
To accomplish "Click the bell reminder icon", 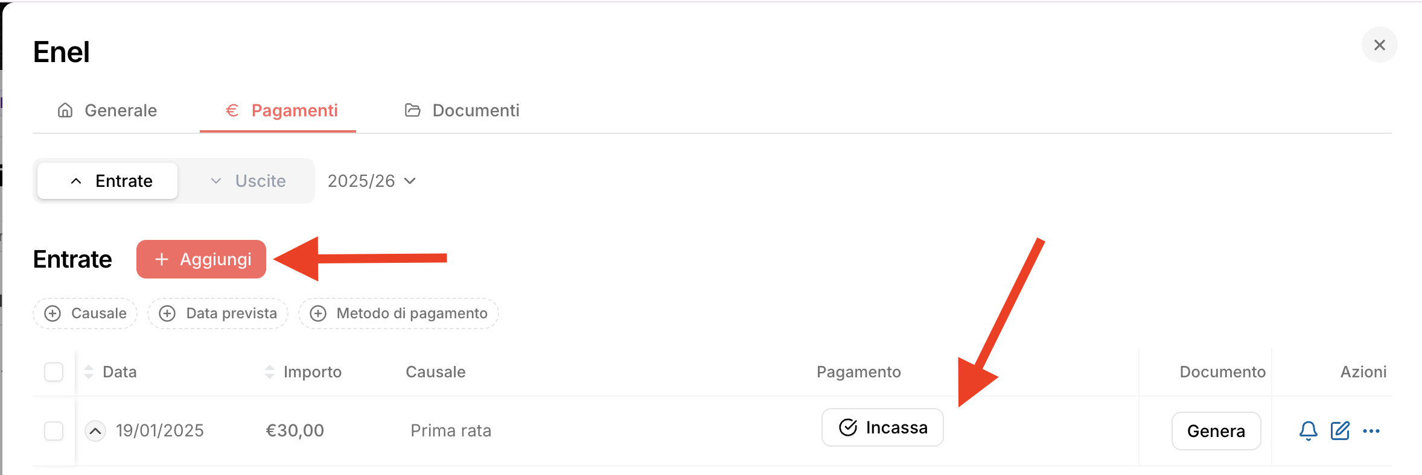I will (1308, 430).
